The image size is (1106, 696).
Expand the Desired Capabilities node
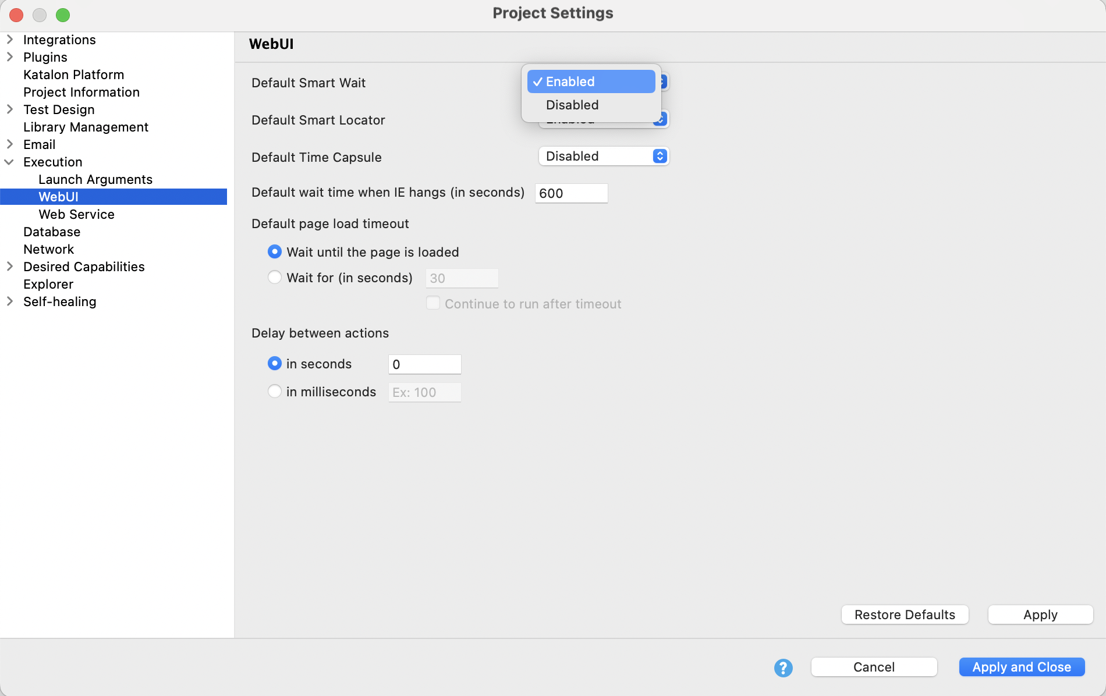tap(10, 267)
